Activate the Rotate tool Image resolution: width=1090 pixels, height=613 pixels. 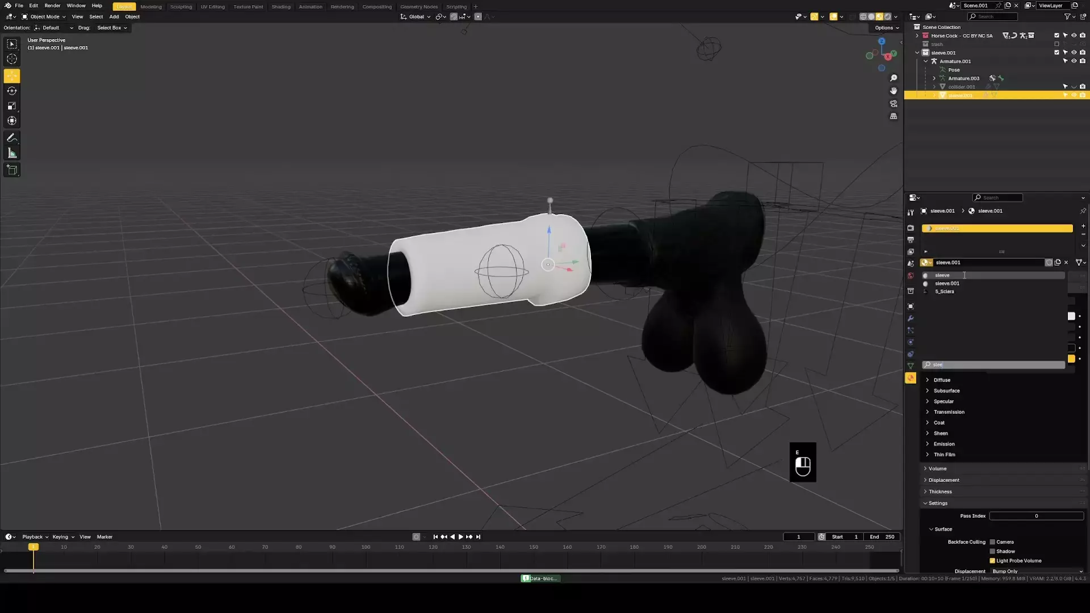click(x=12, y=91)
